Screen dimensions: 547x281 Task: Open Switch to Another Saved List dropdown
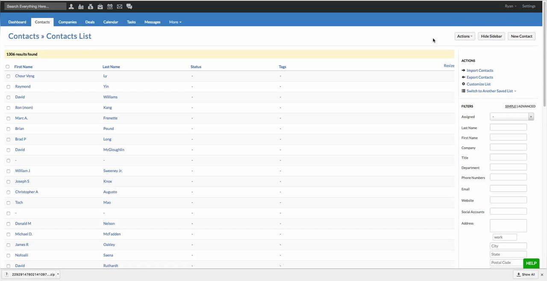pyautogui.click(x=491, y=91)
